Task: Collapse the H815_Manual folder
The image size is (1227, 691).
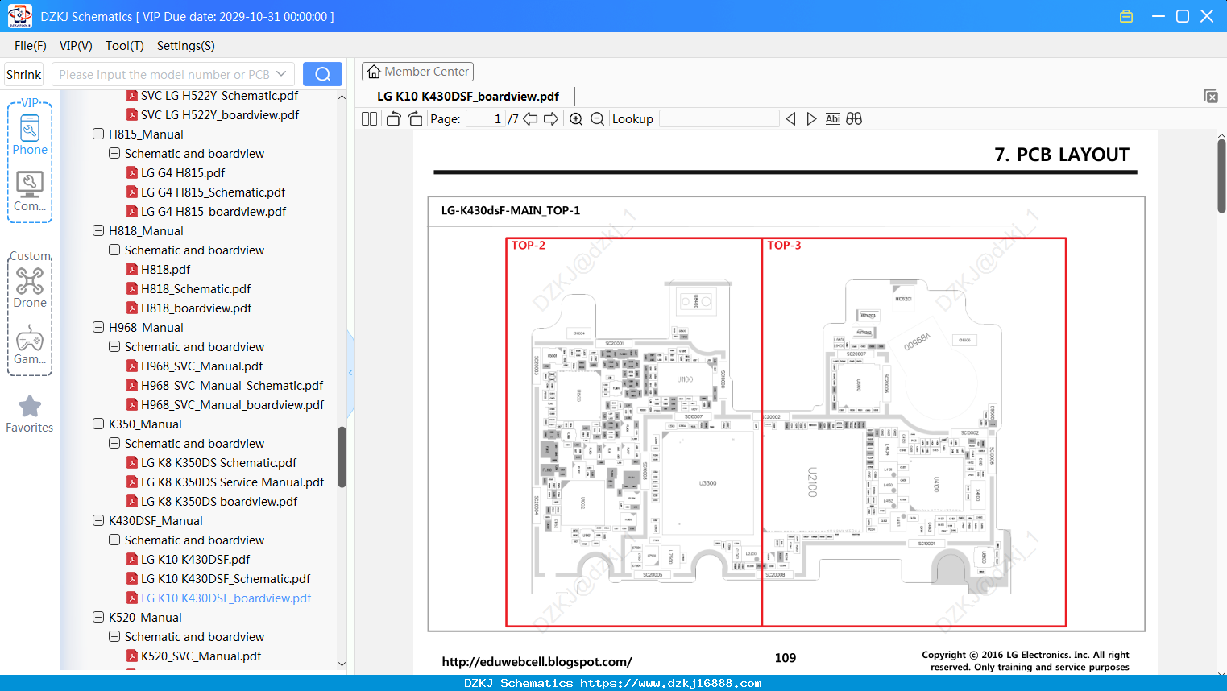Action: click(98, 134)
